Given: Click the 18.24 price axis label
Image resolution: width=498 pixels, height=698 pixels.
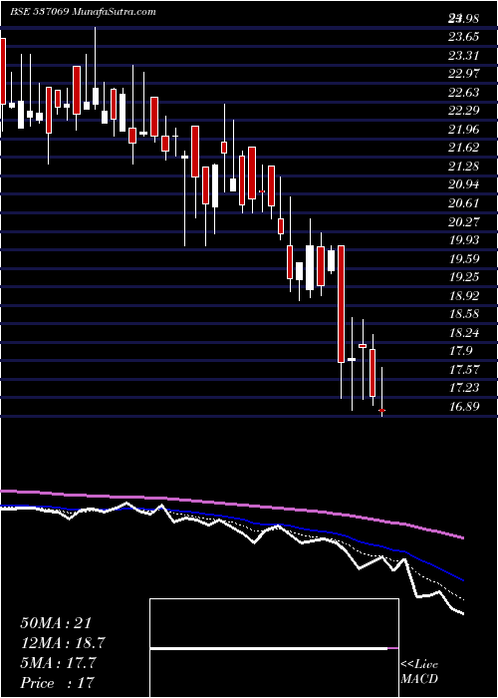Looking at the screenshot, I should coord(464,332).
